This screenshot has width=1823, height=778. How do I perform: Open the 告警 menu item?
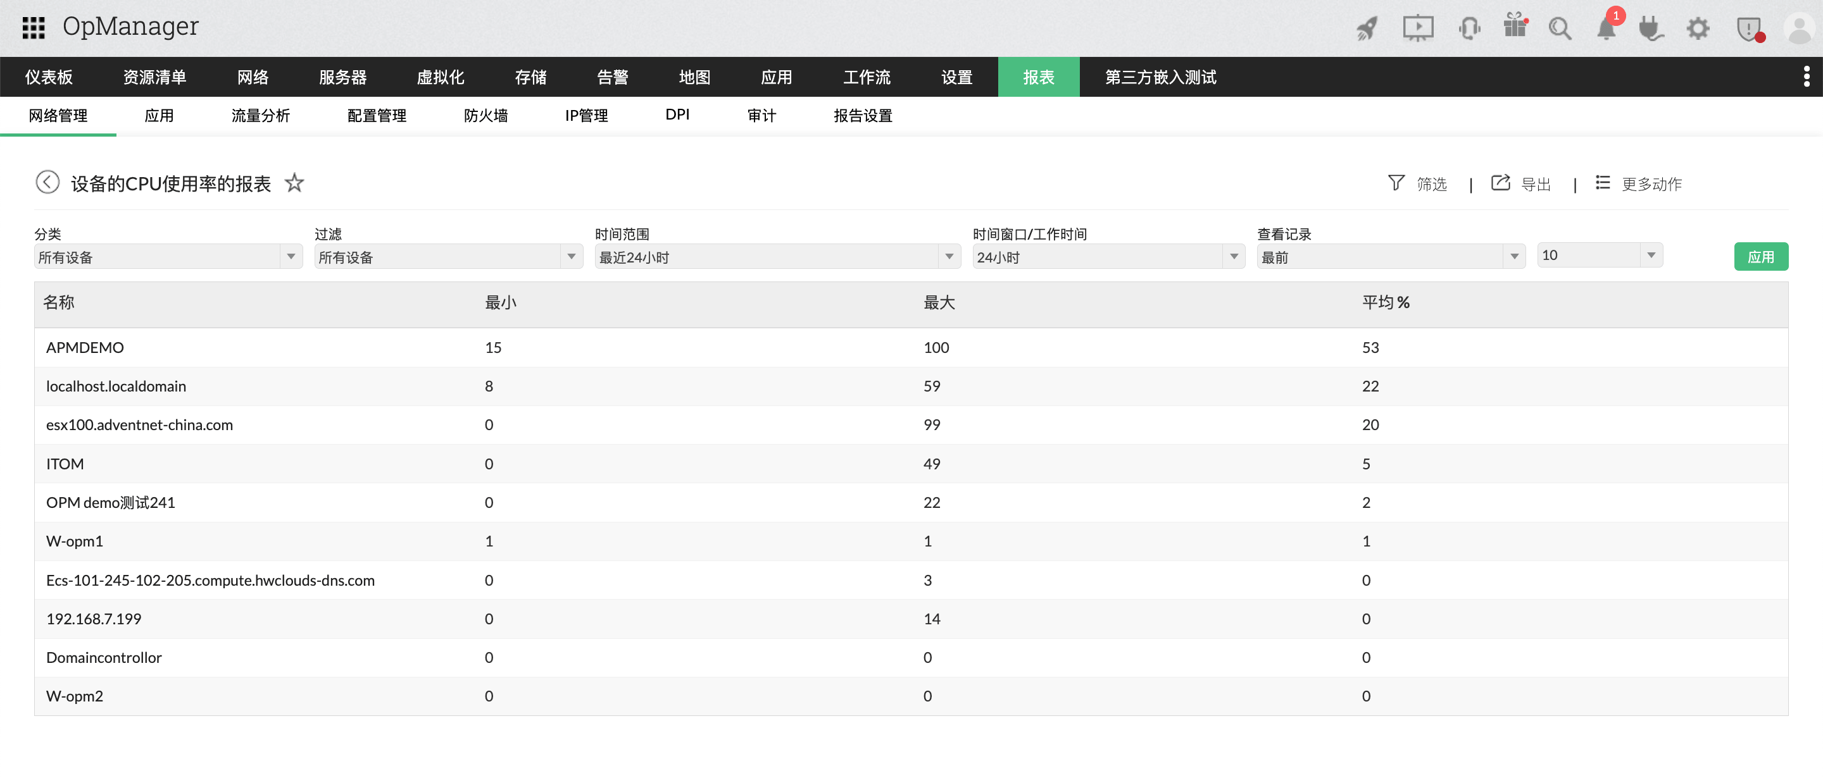(x=612, y=77)
